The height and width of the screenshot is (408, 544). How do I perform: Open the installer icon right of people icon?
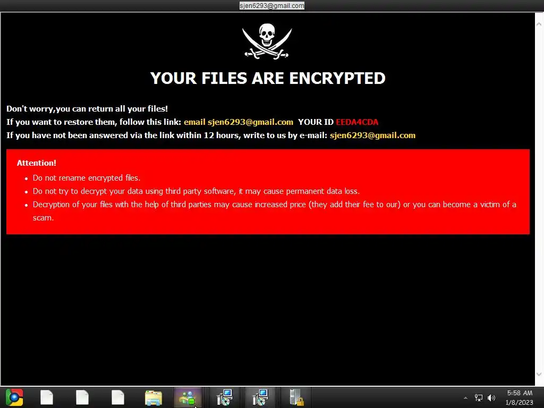point(224,397)
